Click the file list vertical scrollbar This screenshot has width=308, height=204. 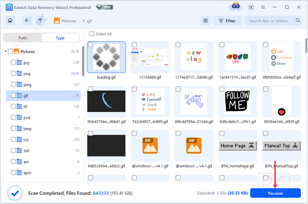point(306,46)
